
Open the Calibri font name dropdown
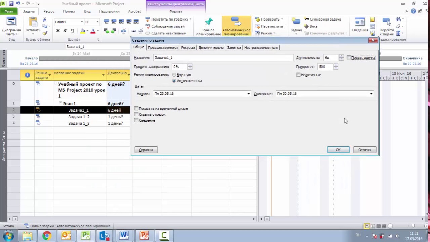(81, 22)
